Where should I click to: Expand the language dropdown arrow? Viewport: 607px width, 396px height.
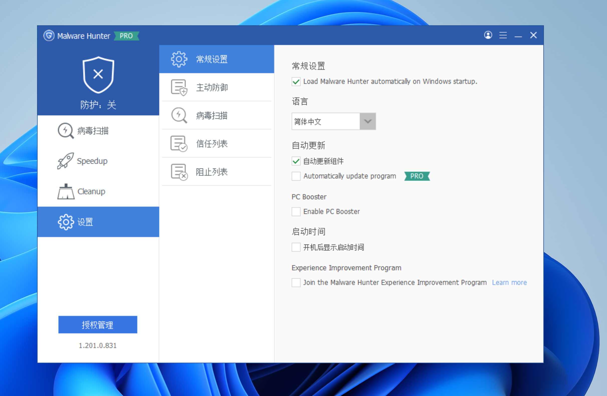point(367,121)
